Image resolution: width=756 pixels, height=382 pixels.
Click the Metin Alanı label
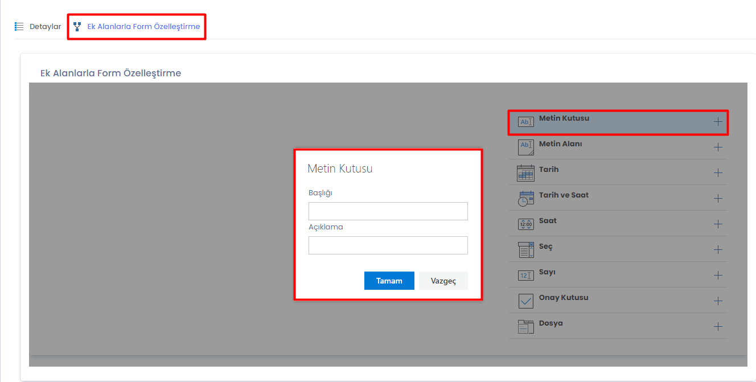click(x=561, y=144)
